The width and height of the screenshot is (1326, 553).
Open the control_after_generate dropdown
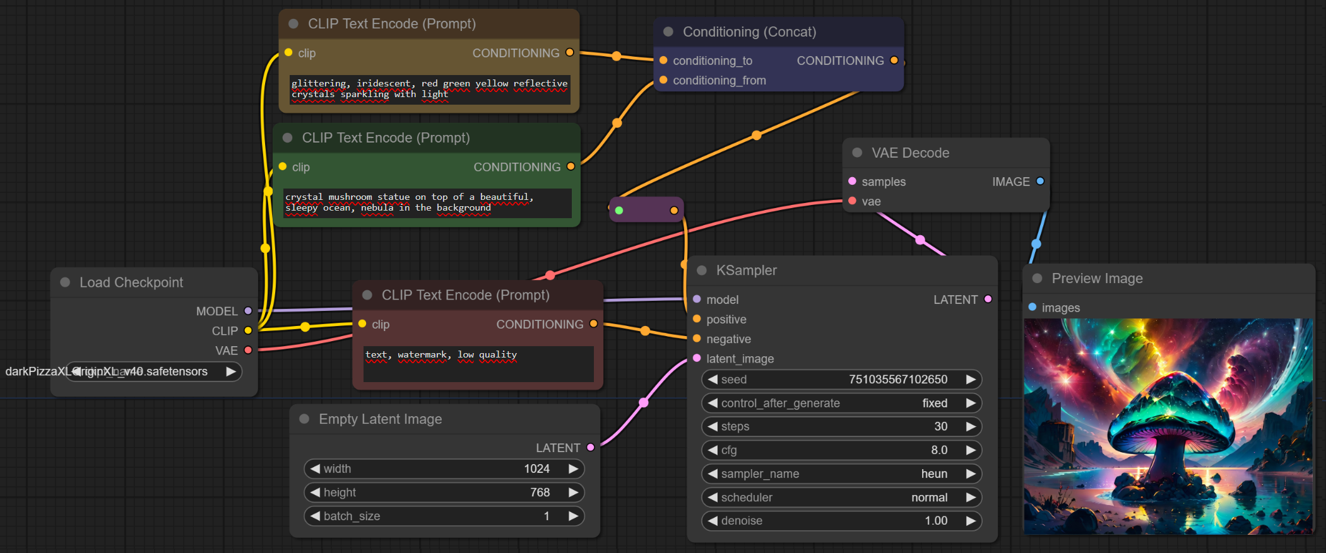(x=841, y=403)
